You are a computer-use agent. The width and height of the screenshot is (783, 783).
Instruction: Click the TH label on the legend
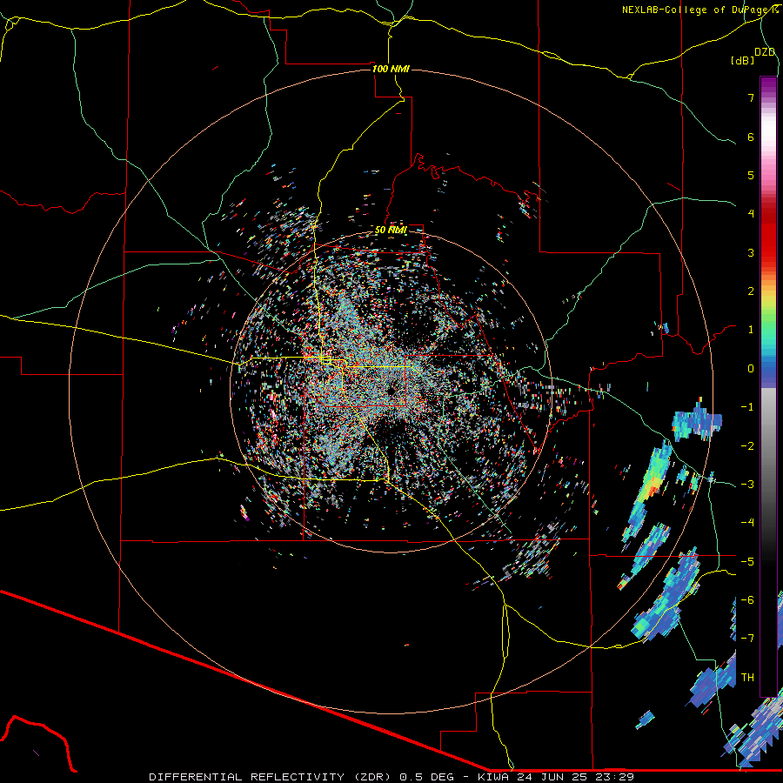pos(747,677)
